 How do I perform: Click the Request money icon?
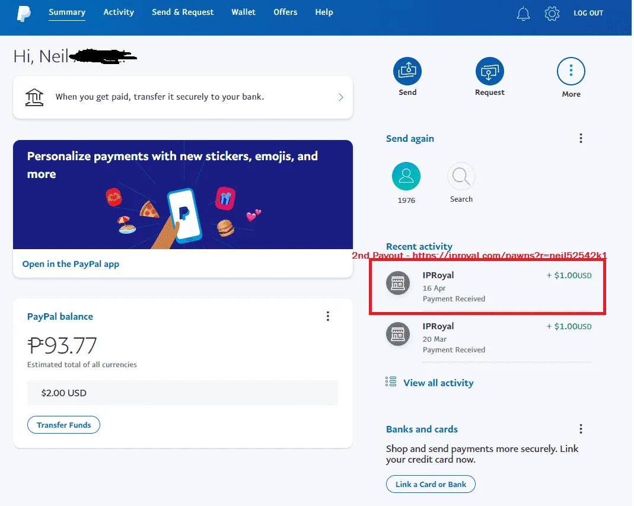[490, 71]
